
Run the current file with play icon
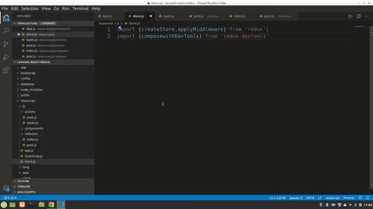click(350, 16)
